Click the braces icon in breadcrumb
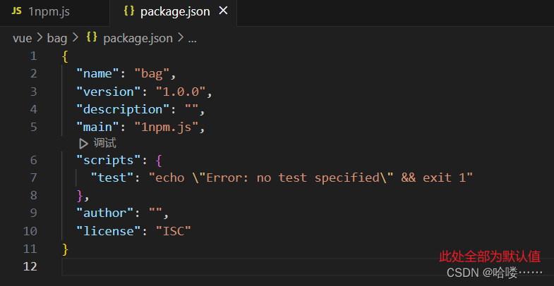 tap(92, 37)
